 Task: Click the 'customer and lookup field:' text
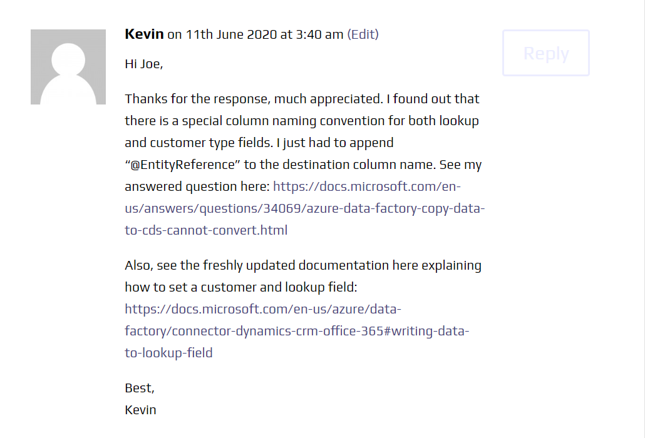[x=279, y=287]
